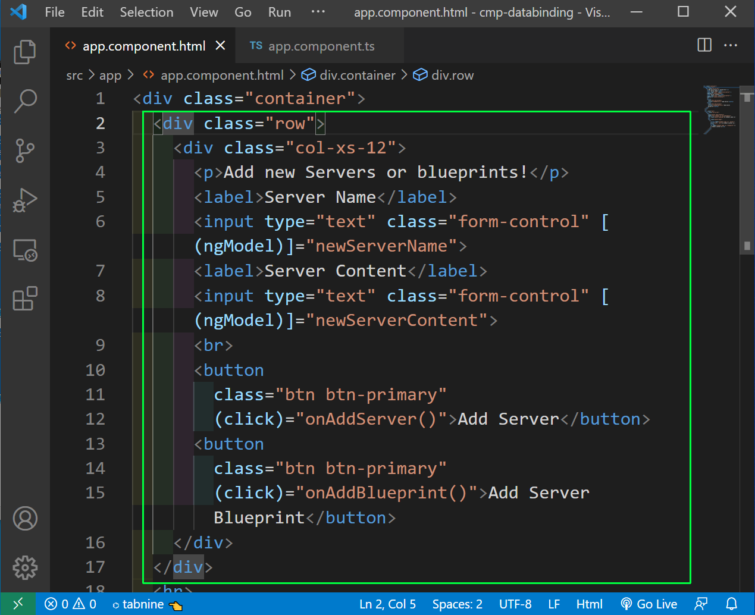Expand the hidden menu items ellipsis
Image resolution: width=755 pixels, height=615 pixels.
[x=318, y=12]
